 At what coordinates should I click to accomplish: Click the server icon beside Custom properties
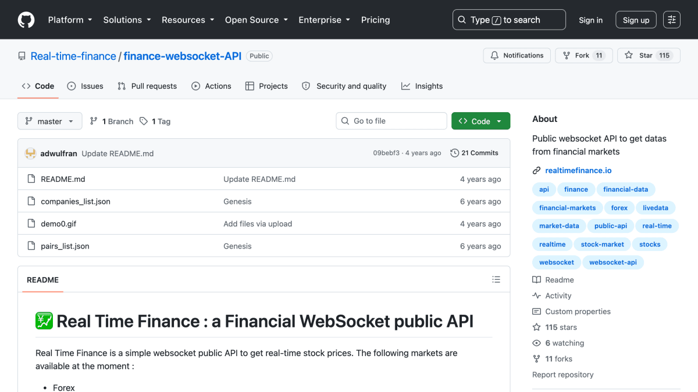[x=537, y=311]
